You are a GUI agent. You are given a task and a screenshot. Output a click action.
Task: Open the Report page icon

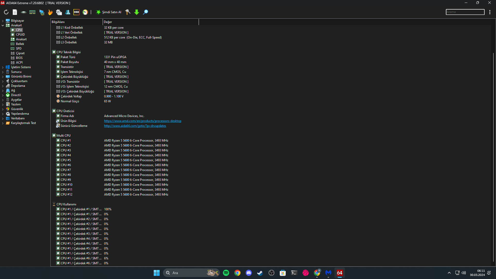coord(15,12)
